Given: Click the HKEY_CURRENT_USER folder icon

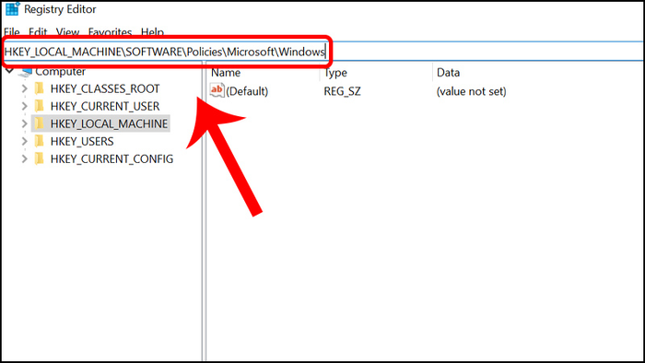Looking at the screenshot, I should [x=39, y=106].
